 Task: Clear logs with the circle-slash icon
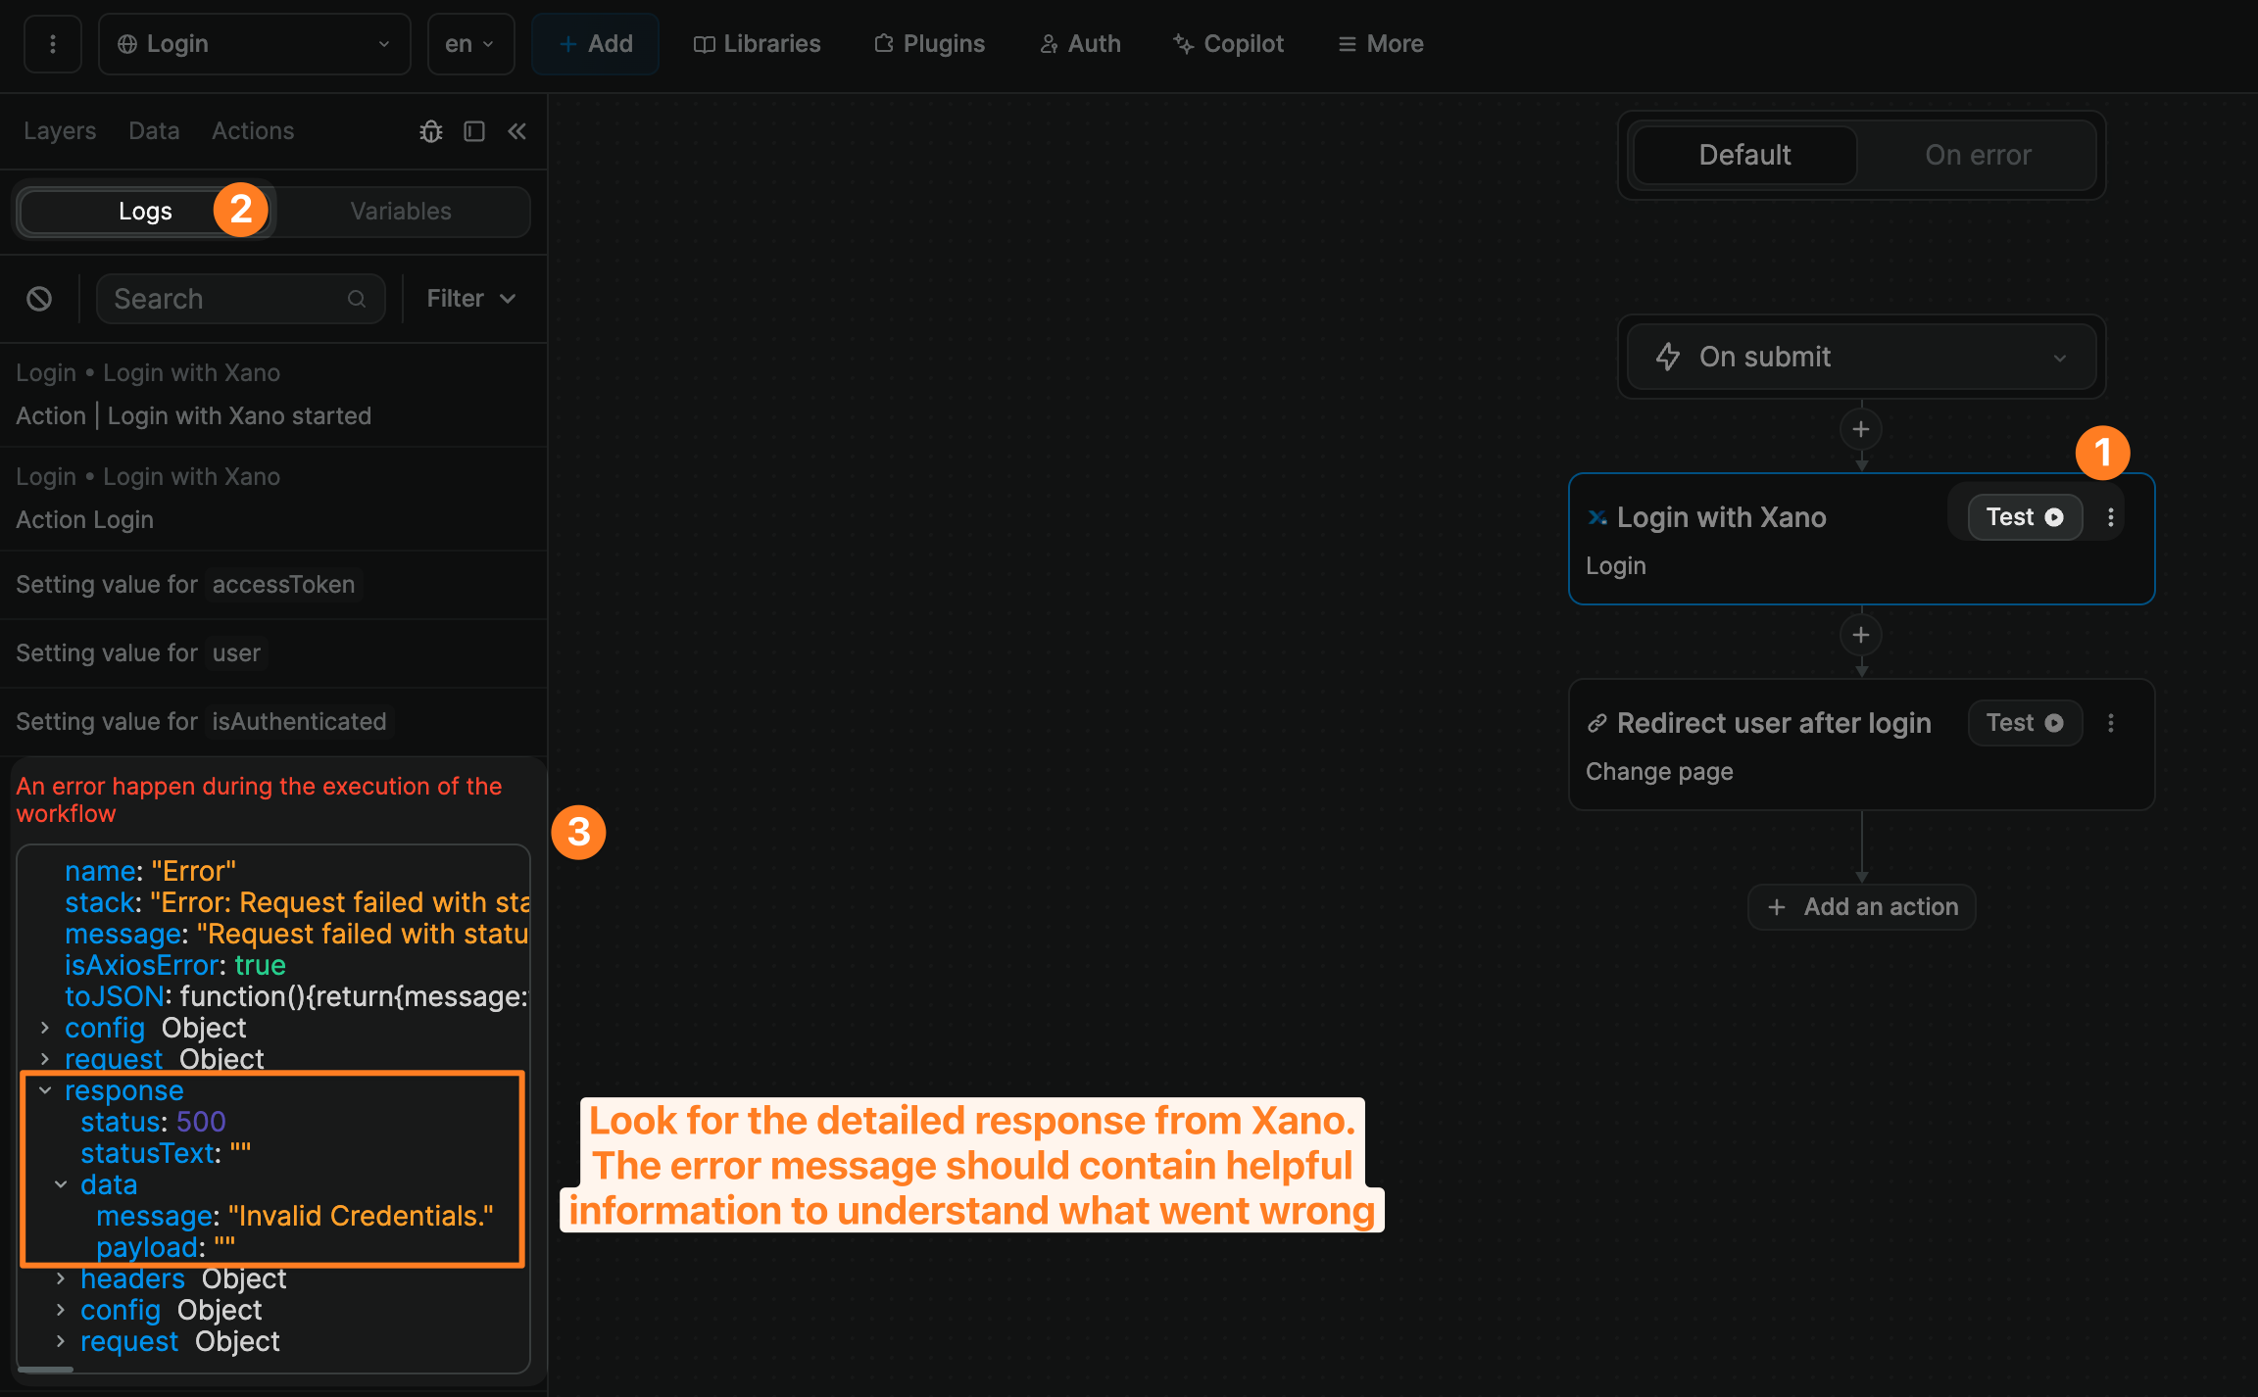[39, 299]
